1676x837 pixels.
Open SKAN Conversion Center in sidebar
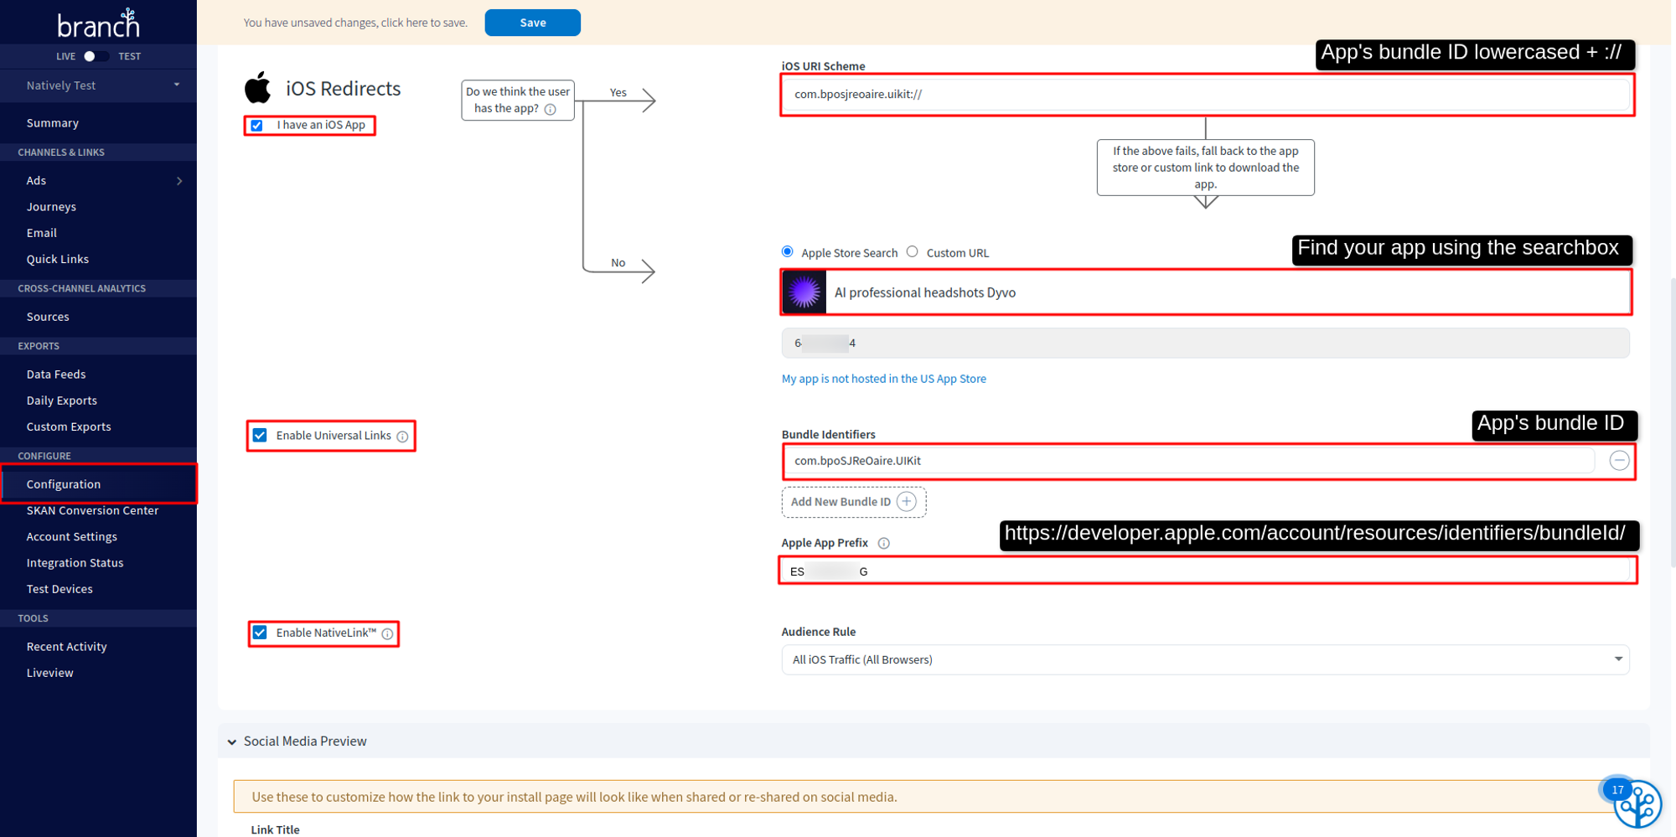point(92,510)
